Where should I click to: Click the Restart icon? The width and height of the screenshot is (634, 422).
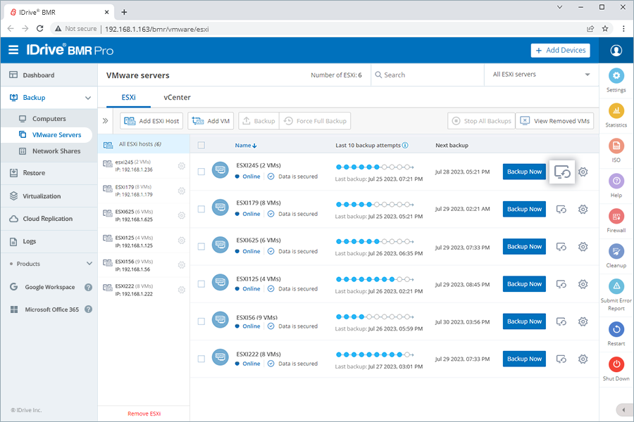616,330
